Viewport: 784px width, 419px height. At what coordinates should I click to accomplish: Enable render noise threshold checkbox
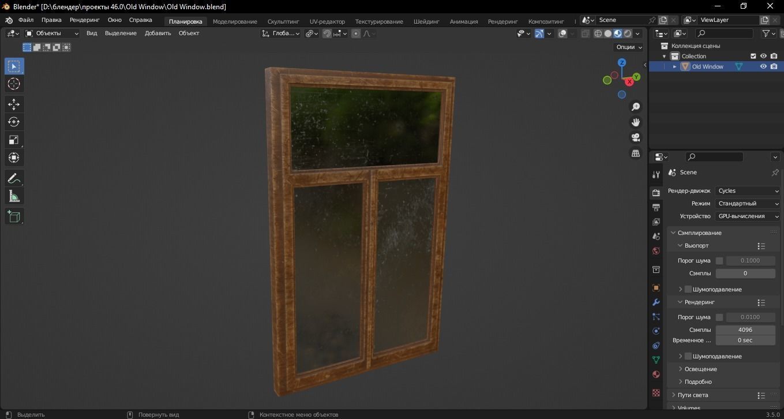[x=719, y=317]
